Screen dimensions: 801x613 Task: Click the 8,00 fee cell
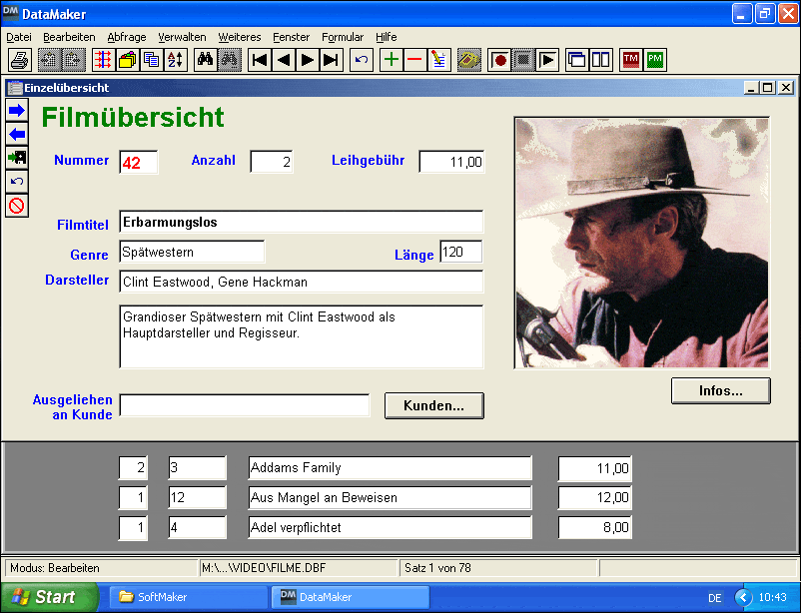pyautogui.click(x=595, y=528)
